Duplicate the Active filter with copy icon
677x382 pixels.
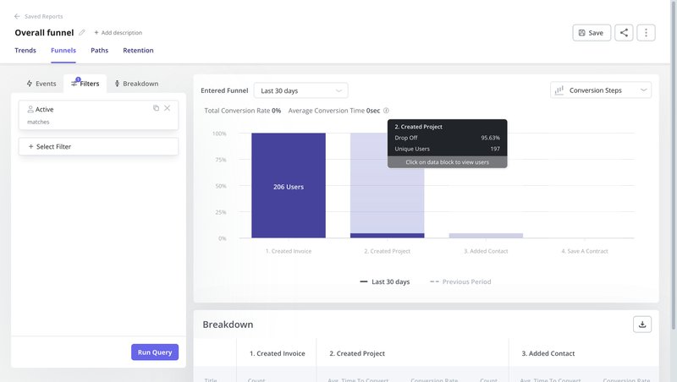156,108
